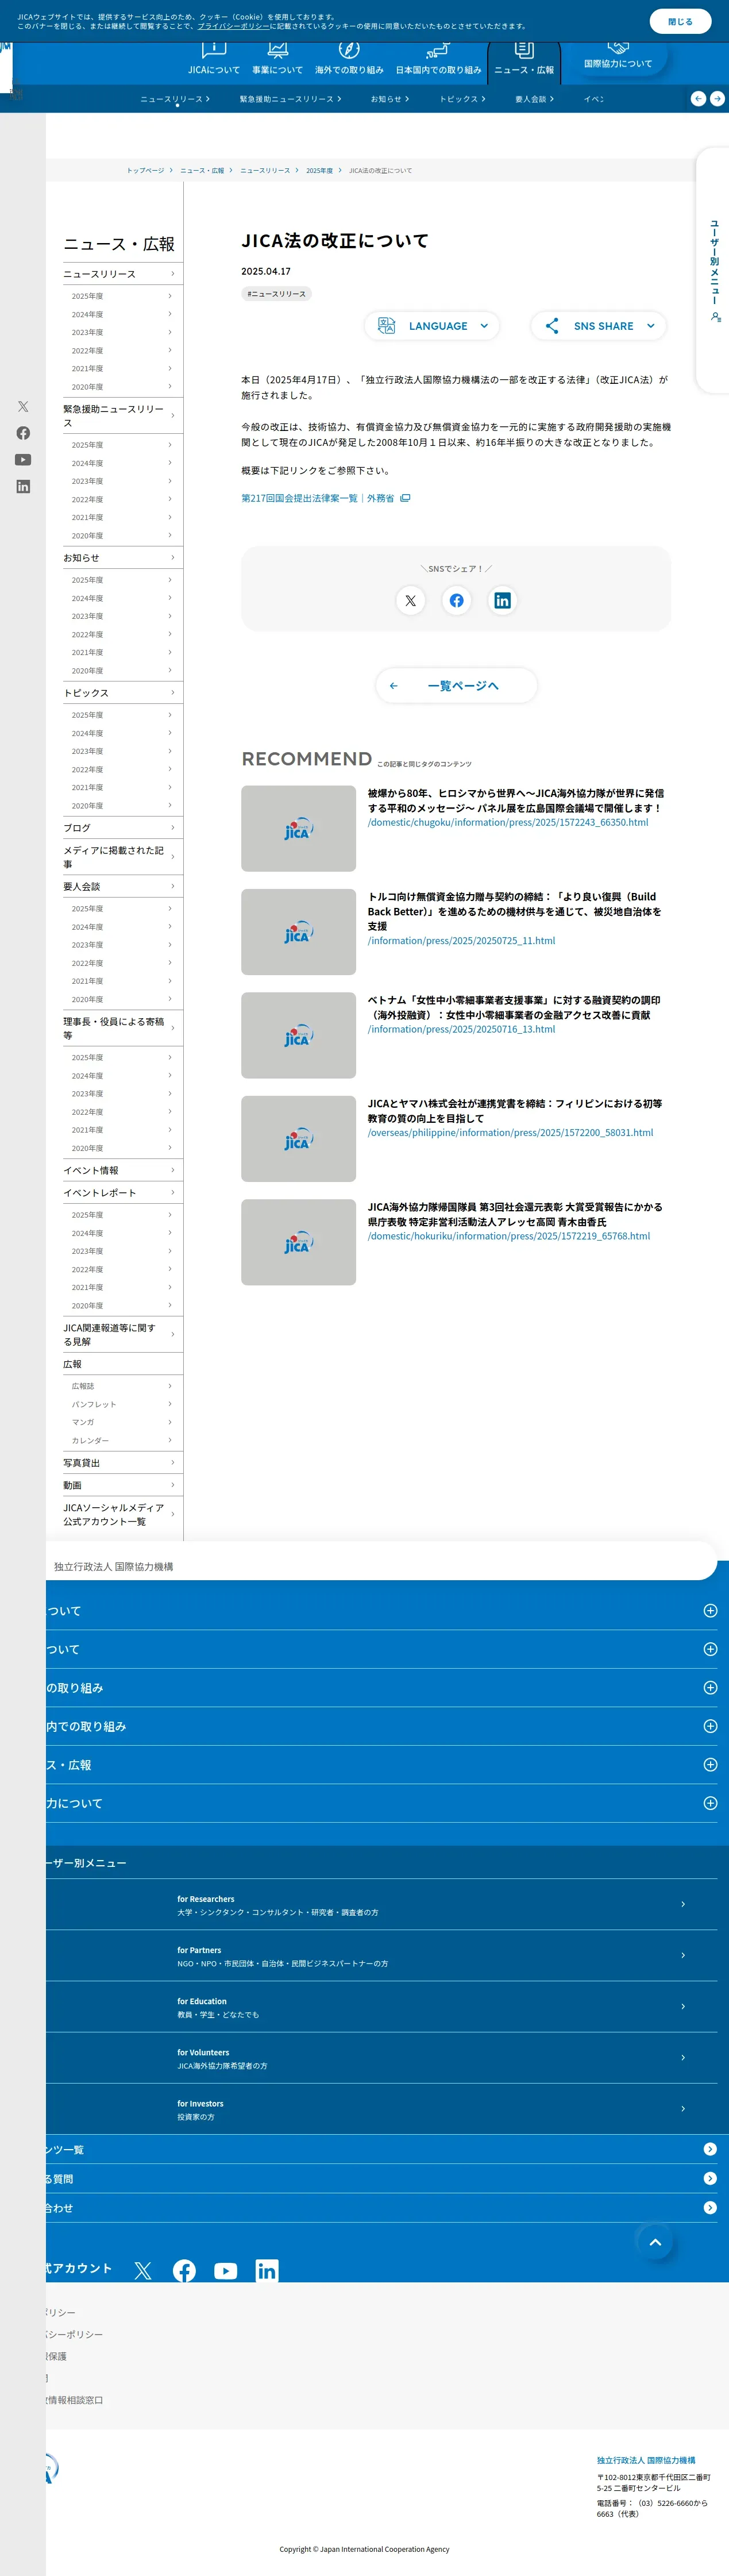Click the YouTube icon on left floating bar
The width and height of the screenshot is (729, 2576).
pyautogui.click(x=23, y=460)
